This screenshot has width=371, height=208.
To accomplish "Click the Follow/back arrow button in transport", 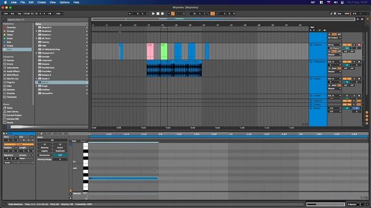I will click(x=130, y=14).
